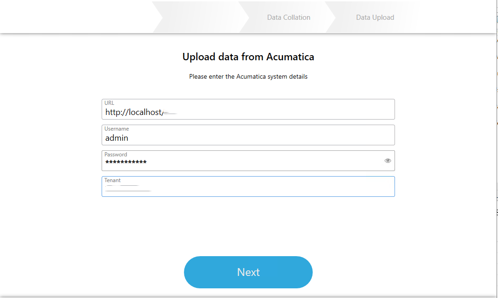
Task: Focus the URL input field
Action: (276, 112)
